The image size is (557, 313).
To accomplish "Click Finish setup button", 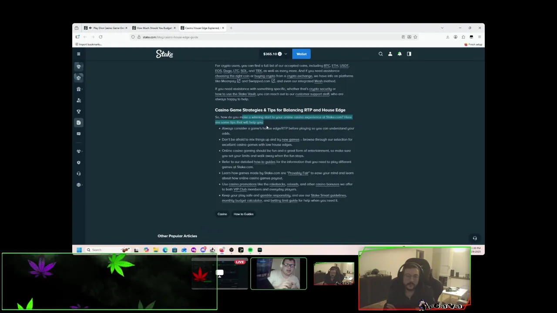I will 473,44.
